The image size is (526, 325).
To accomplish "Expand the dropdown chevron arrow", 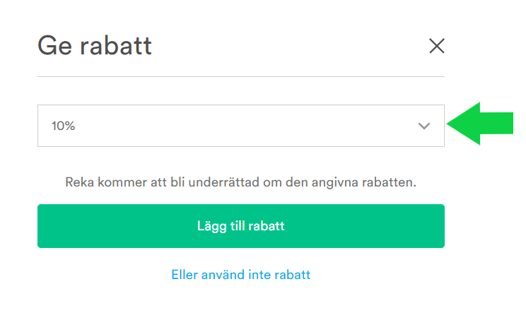I will [424, 126].
